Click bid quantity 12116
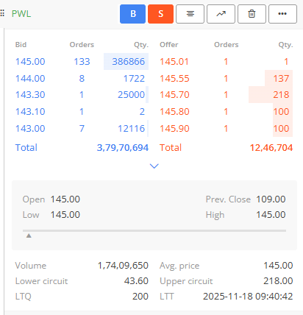 [x=132, y=129]
